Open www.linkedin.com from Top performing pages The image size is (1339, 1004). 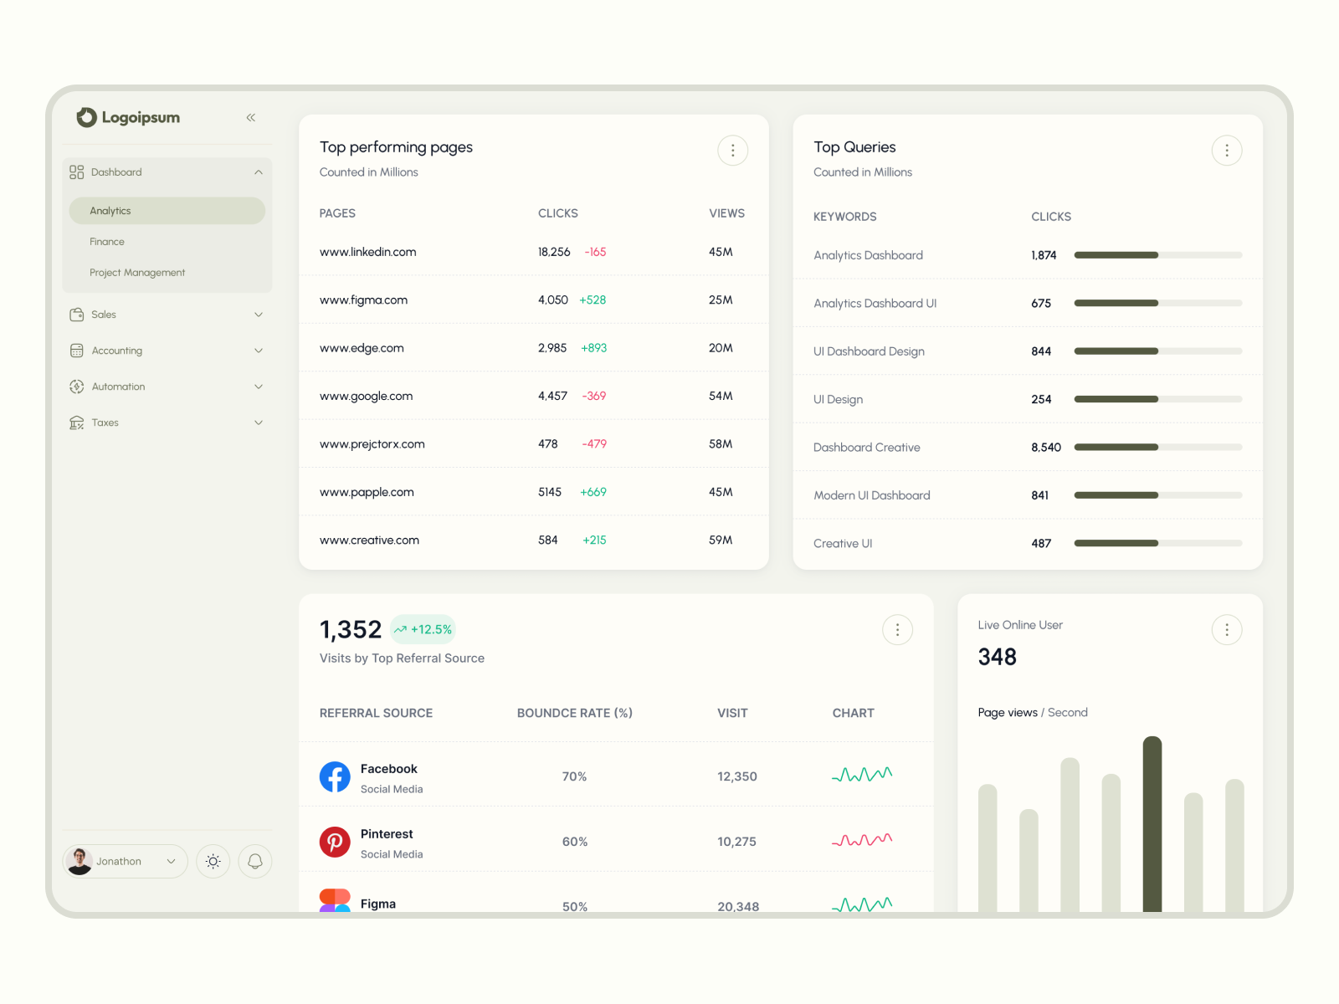coord(367,251)
